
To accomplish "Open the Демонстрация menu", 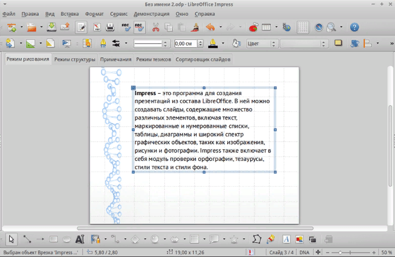I will (152, 14).
